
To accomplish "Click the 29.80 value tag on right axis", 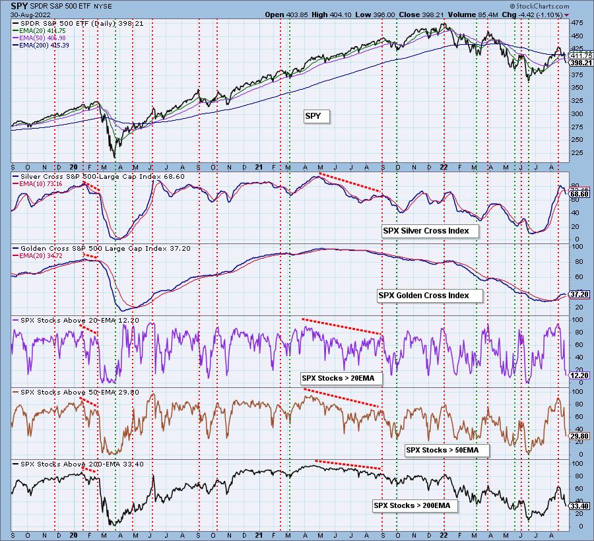I will tap(580, 436).
